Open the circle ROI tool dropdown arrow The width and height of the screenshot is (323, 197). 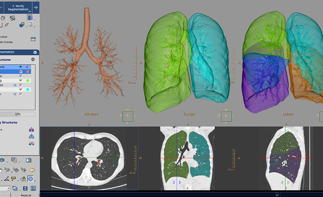[x=35, y=181]
